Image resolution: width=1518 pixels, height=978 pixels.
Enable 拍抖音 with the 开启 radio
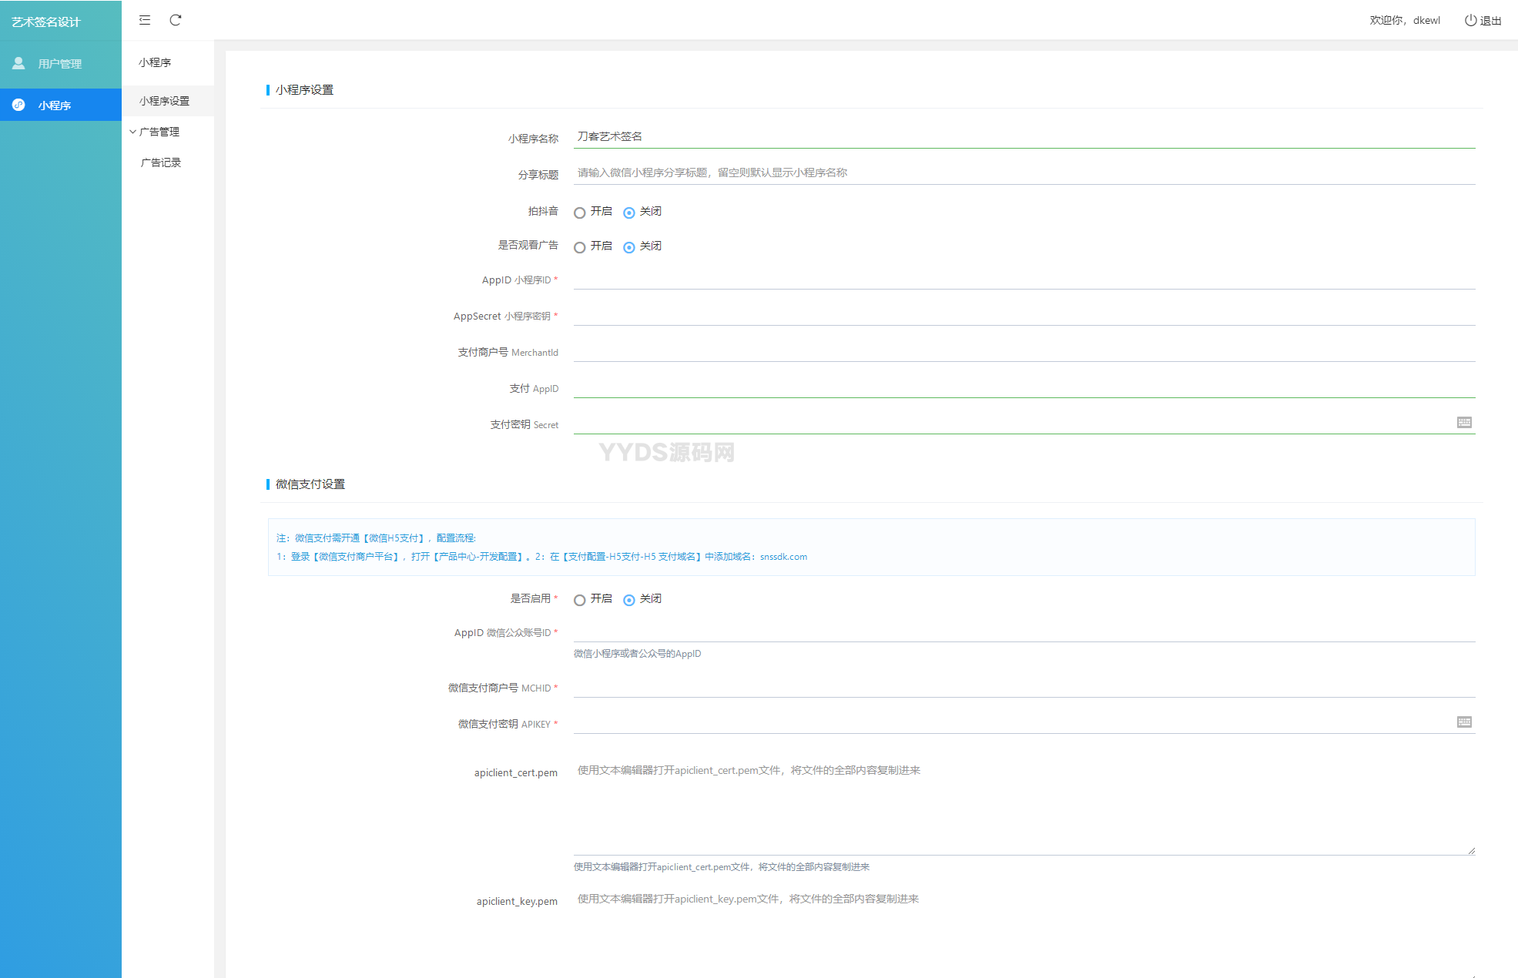pos(580,213)
